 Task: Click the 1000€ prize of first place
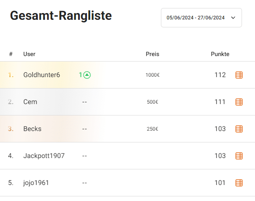pos(152,75)
